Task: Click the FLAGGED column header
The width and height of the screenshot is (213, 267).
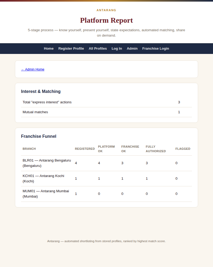Action: 183,149
